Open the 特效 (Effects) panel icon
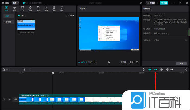Image resolution: width=190 pixels, height=110 pixels. tap(38, 8)
